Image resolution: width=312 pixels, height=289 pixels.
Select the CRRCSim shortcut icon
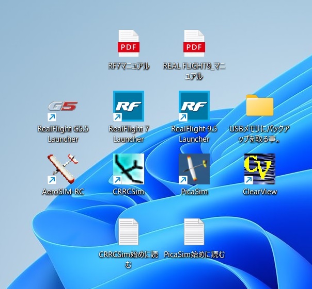[129, 169]
